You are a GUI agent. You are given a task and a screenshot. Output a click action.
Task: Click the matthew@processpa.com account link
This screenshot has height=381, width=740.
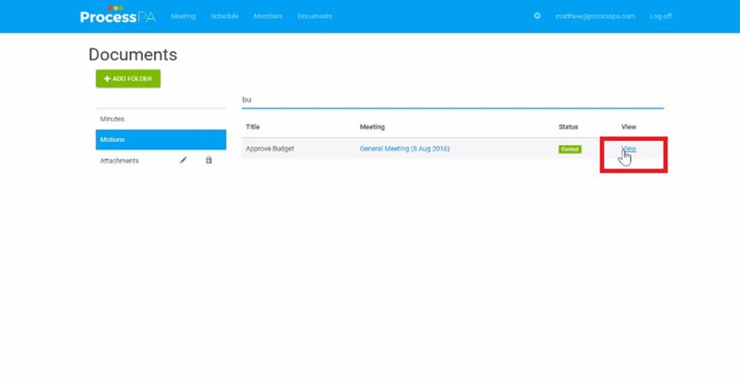point(595,17)
